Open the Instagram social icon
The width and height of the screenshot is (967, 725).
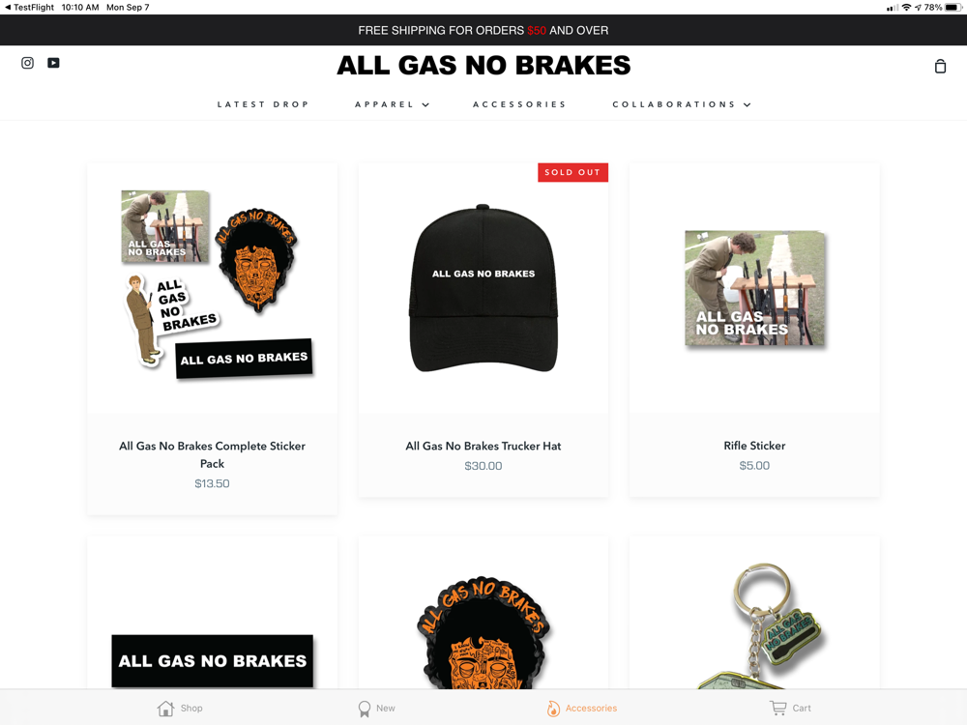point(27,63)
